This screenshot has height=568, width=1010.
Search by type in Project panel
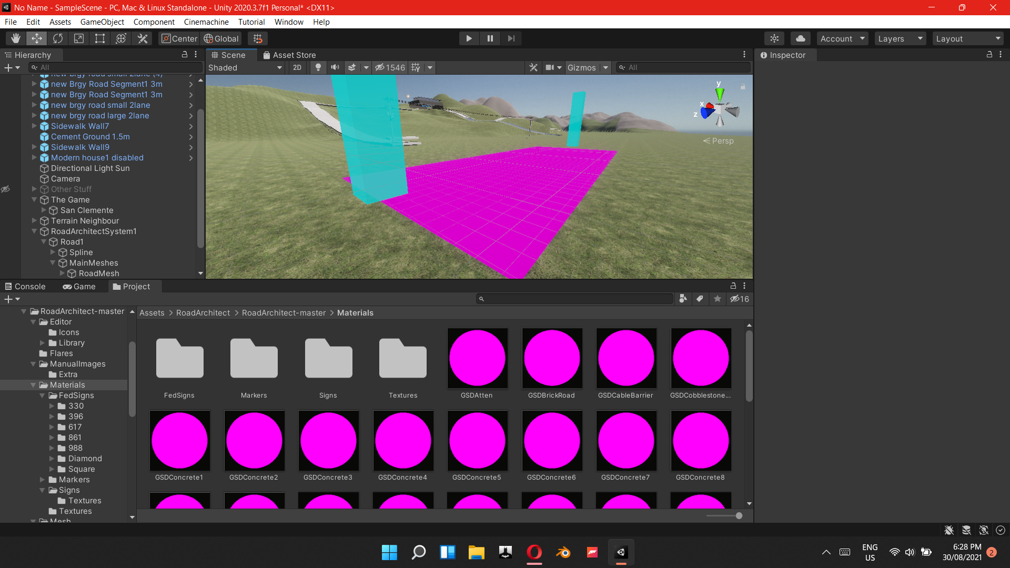click(683, 299)
